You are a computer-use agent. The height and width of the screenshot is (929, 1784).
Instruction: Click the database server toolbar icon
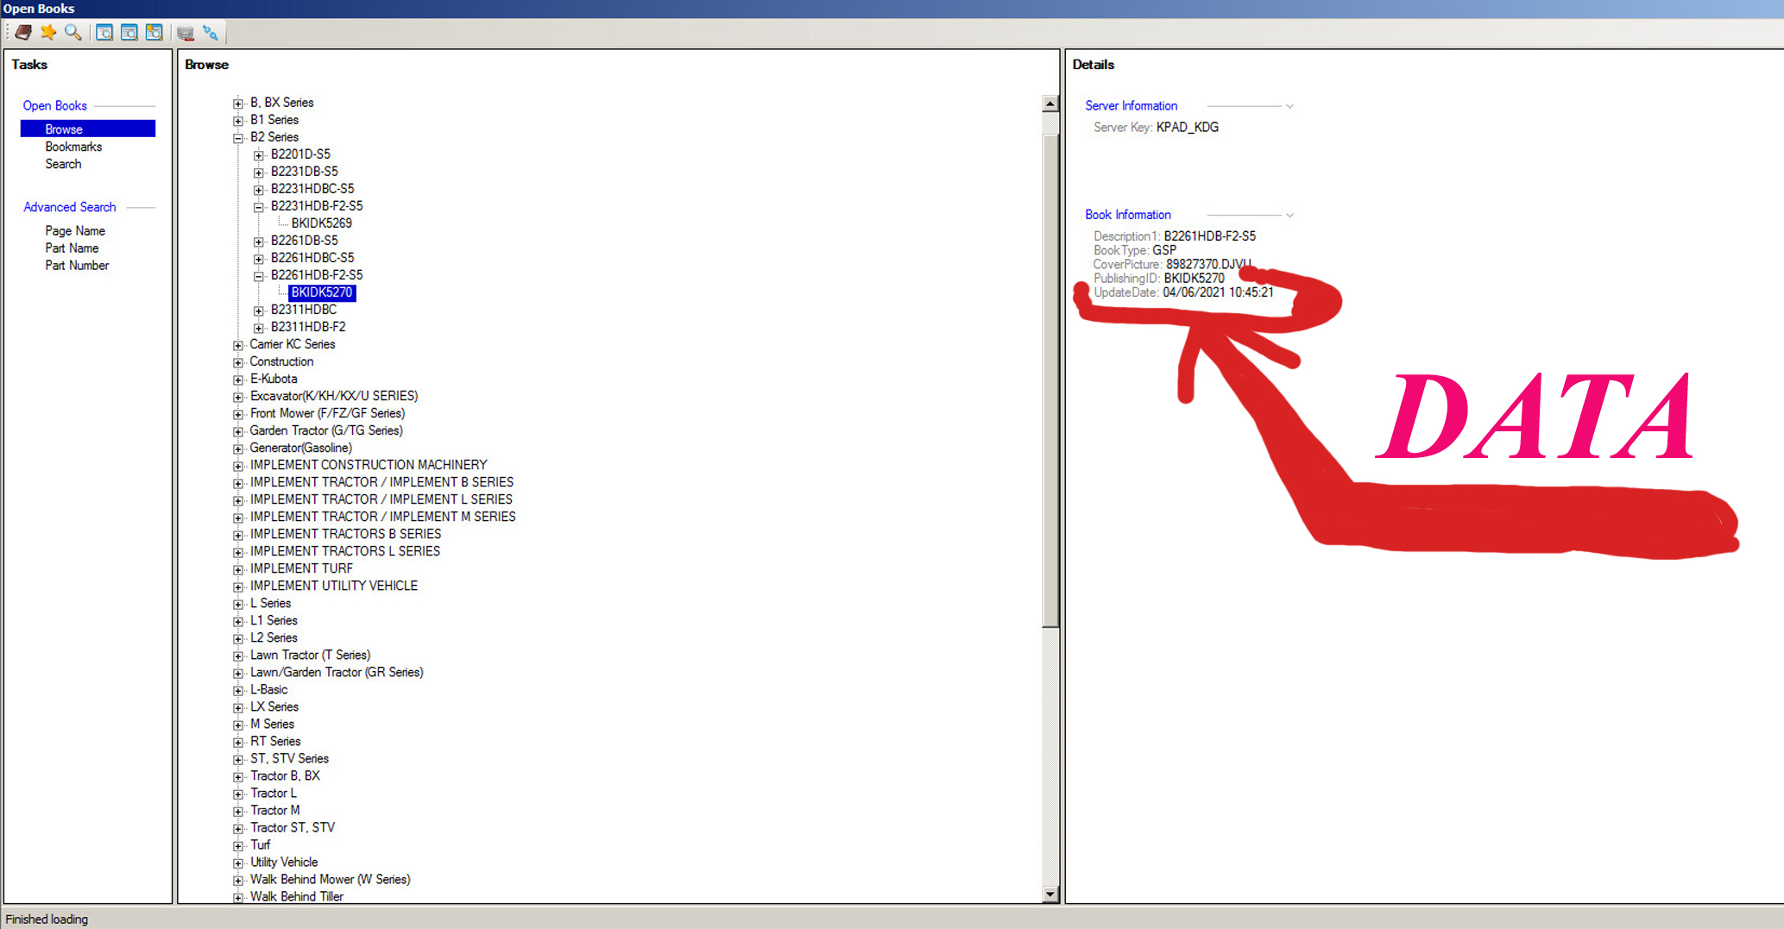coord(186,33)
